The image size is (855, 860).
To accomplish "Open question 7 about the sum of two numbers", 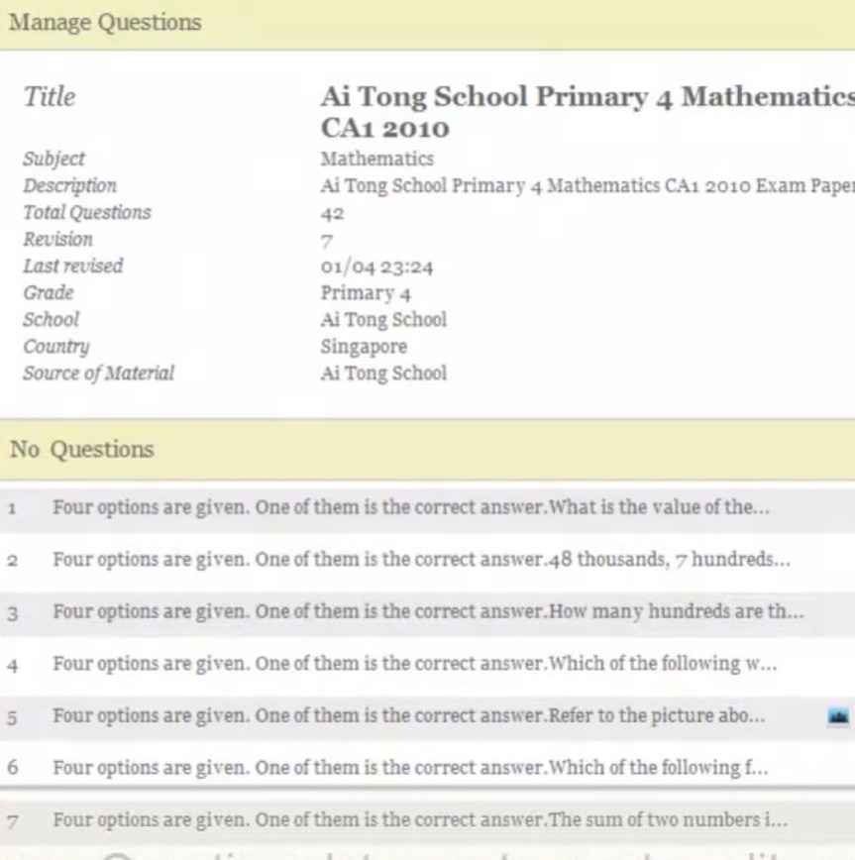I will pyautogui.click(x=419, y=820).
